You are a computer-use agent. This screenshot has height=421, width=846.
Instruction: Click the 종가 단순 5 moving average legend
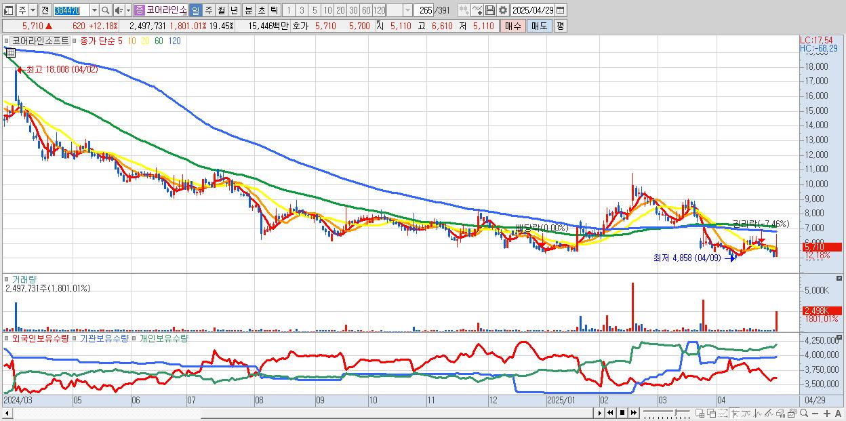pos(102,41)
